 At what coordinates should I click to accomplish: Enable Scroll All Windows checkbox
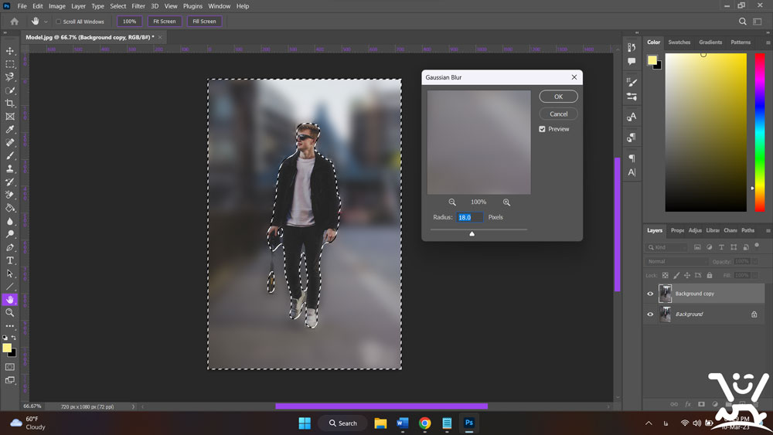point(58,22)
